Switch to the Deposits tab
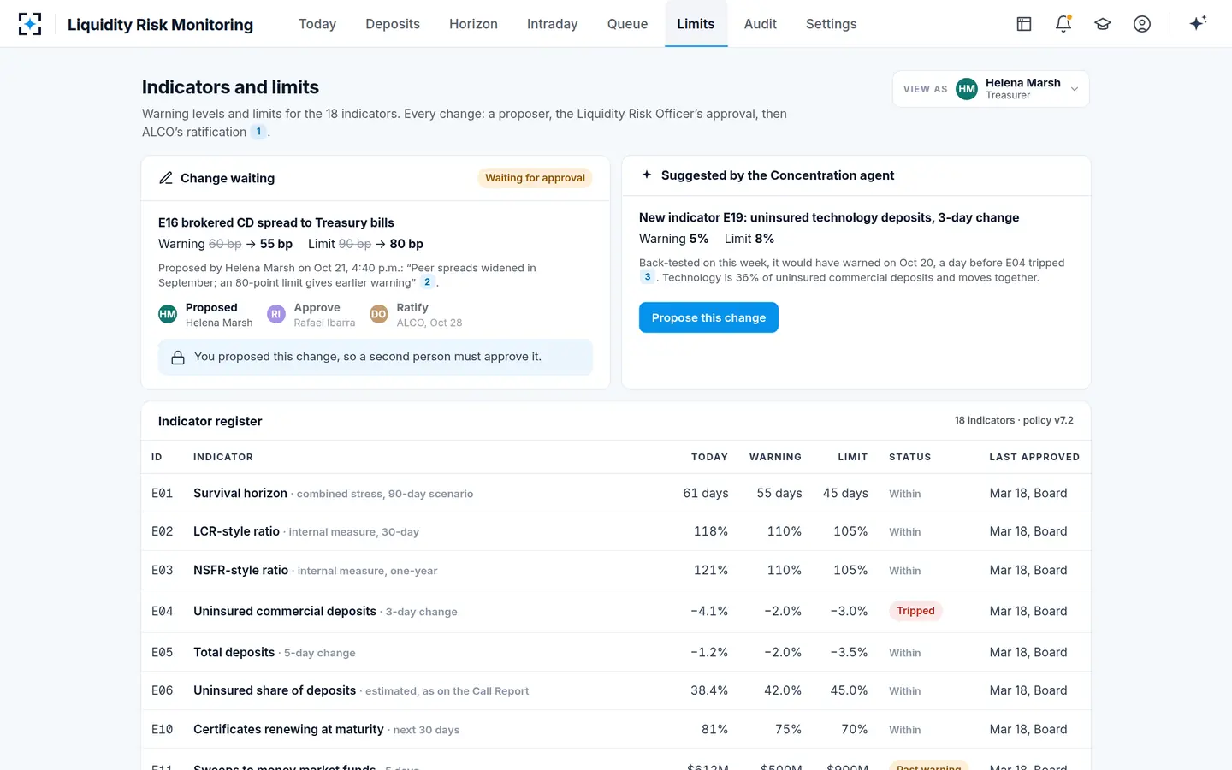 point(393,24)
